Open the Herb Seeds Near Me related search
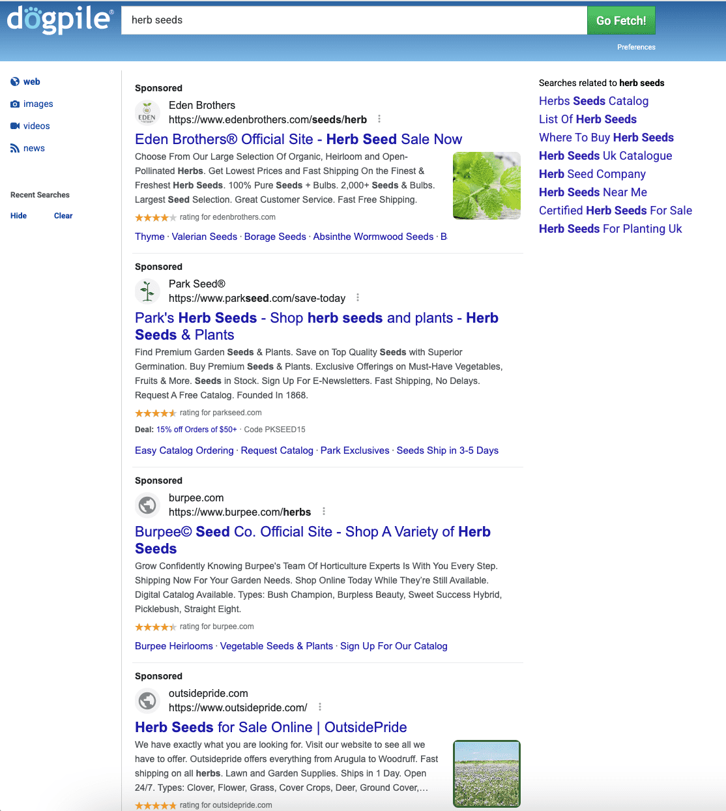 pyautogui.click(x=592, y=192)
